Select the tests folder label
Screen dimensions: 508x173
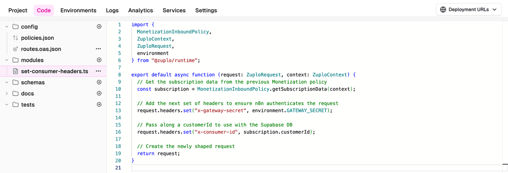28,104
